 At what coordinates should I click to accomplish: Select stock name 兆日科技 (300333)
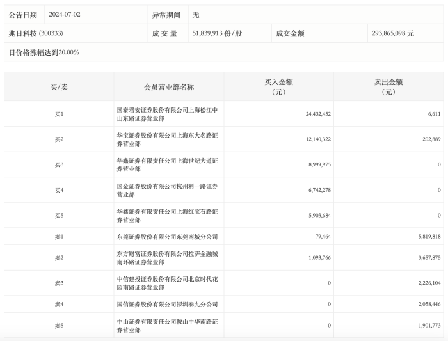(36, 33)
